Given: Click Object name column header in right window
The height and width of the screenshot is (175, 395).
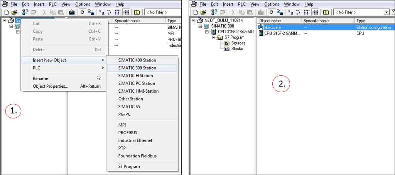Looking at the screenshot, I should coord(279,21).
